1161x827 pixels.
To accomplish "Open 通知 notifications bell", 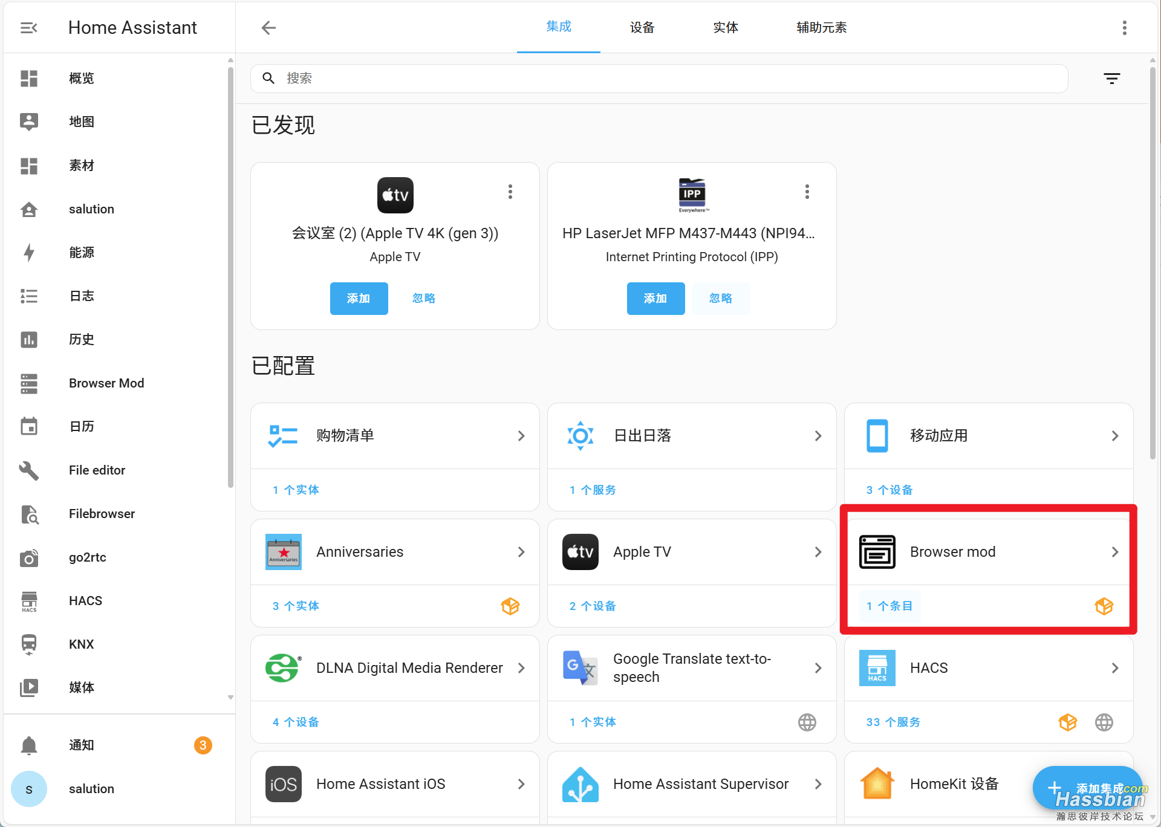I will 29,745.
